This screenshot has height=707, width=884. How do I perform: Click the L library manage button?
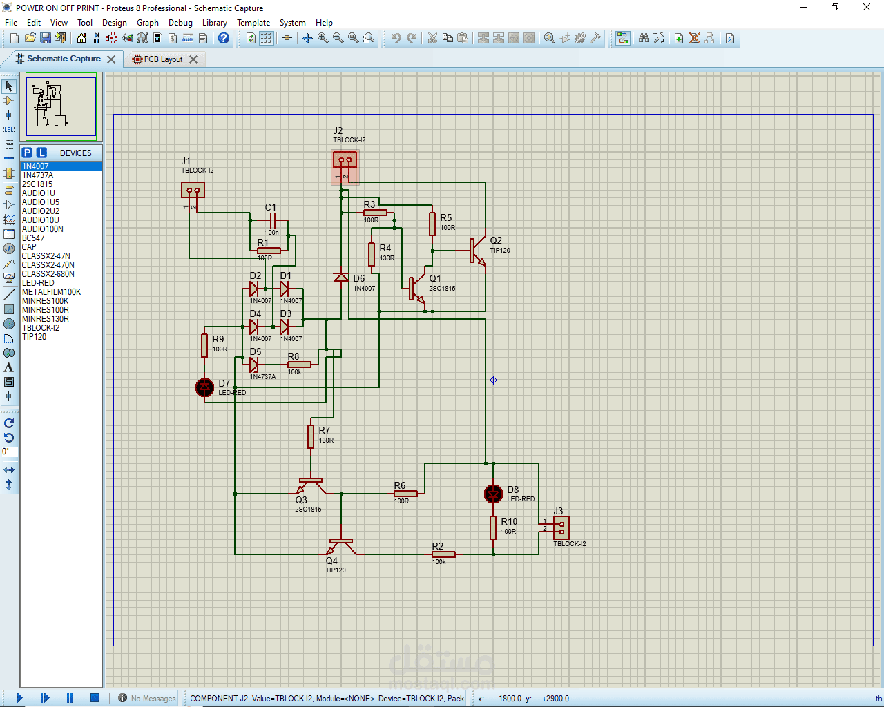point(41,153)
